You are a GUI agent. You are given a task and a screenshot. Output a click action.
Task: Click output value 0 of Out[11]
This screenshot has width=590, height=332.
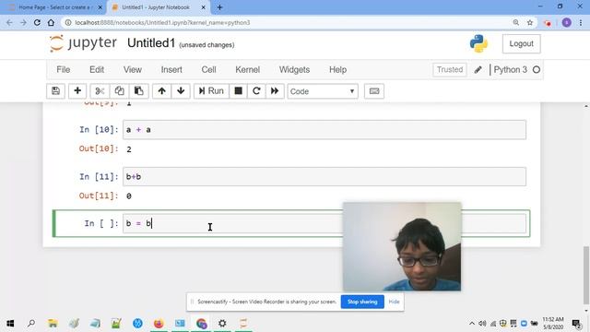(x=129, y=196)
